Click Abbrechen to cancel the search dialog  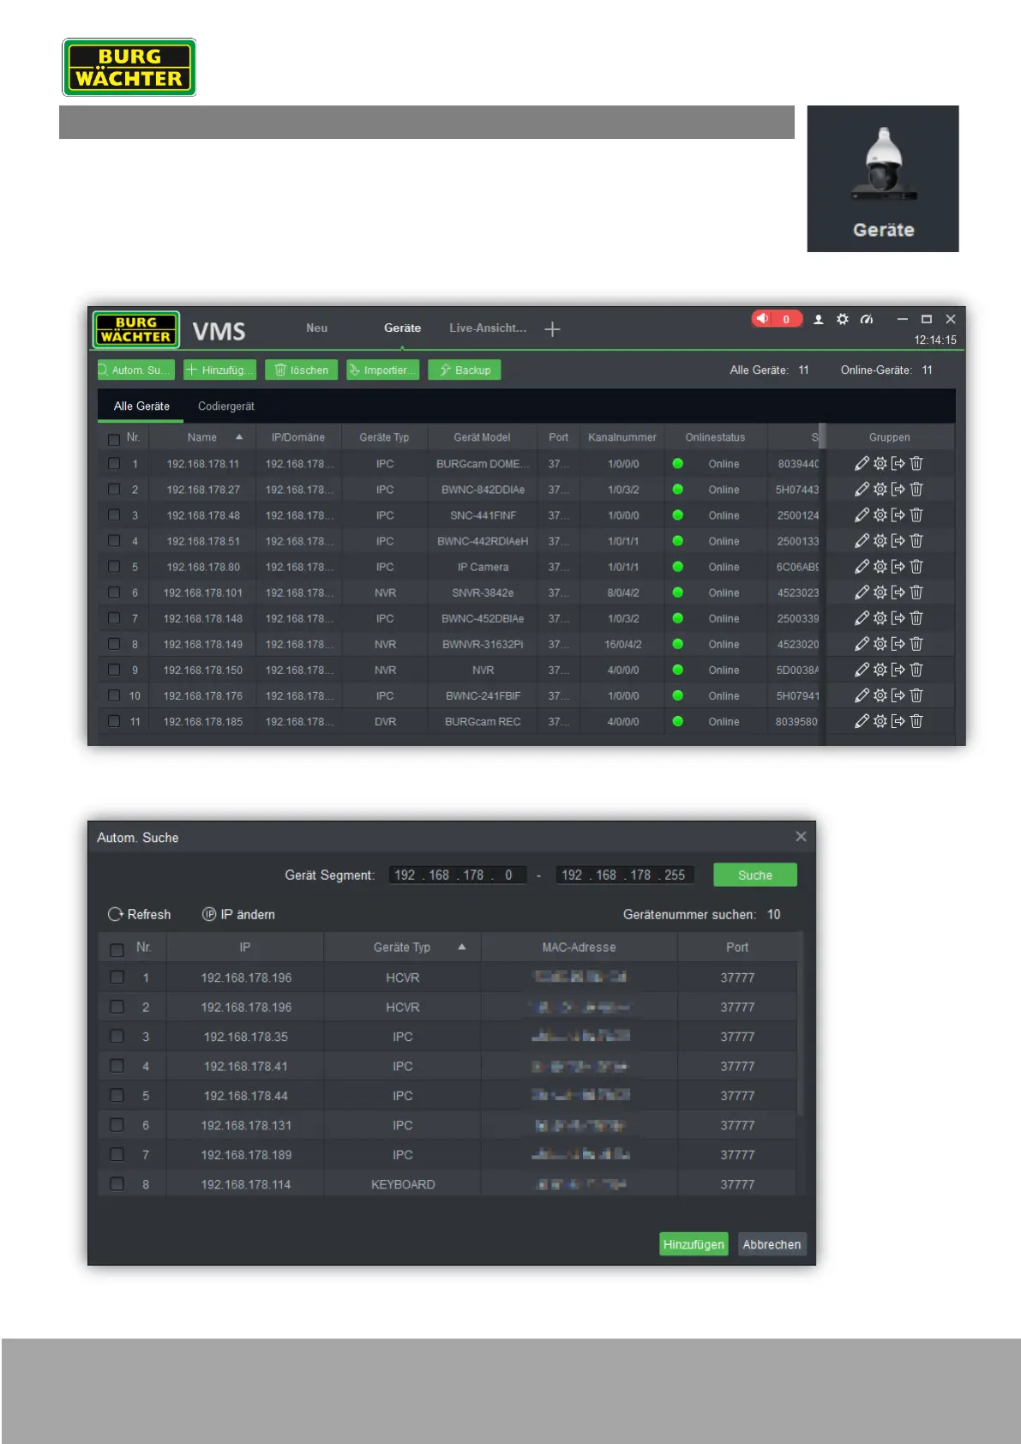pyautogui.click(x=772, y=1244)
